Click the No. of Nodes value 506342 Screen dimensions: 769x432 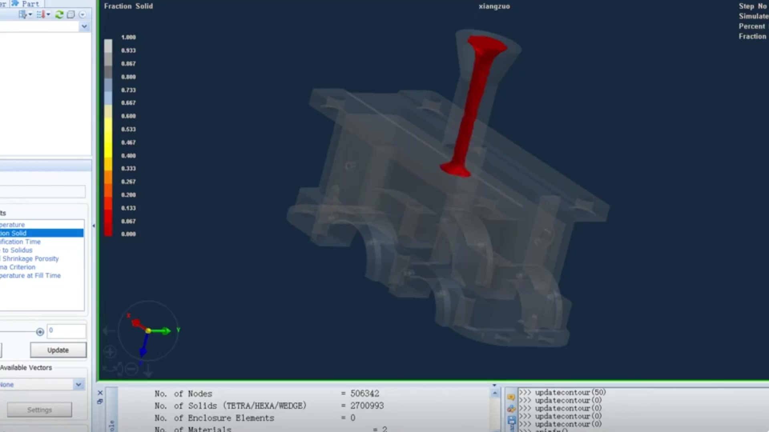click(364, 394)
